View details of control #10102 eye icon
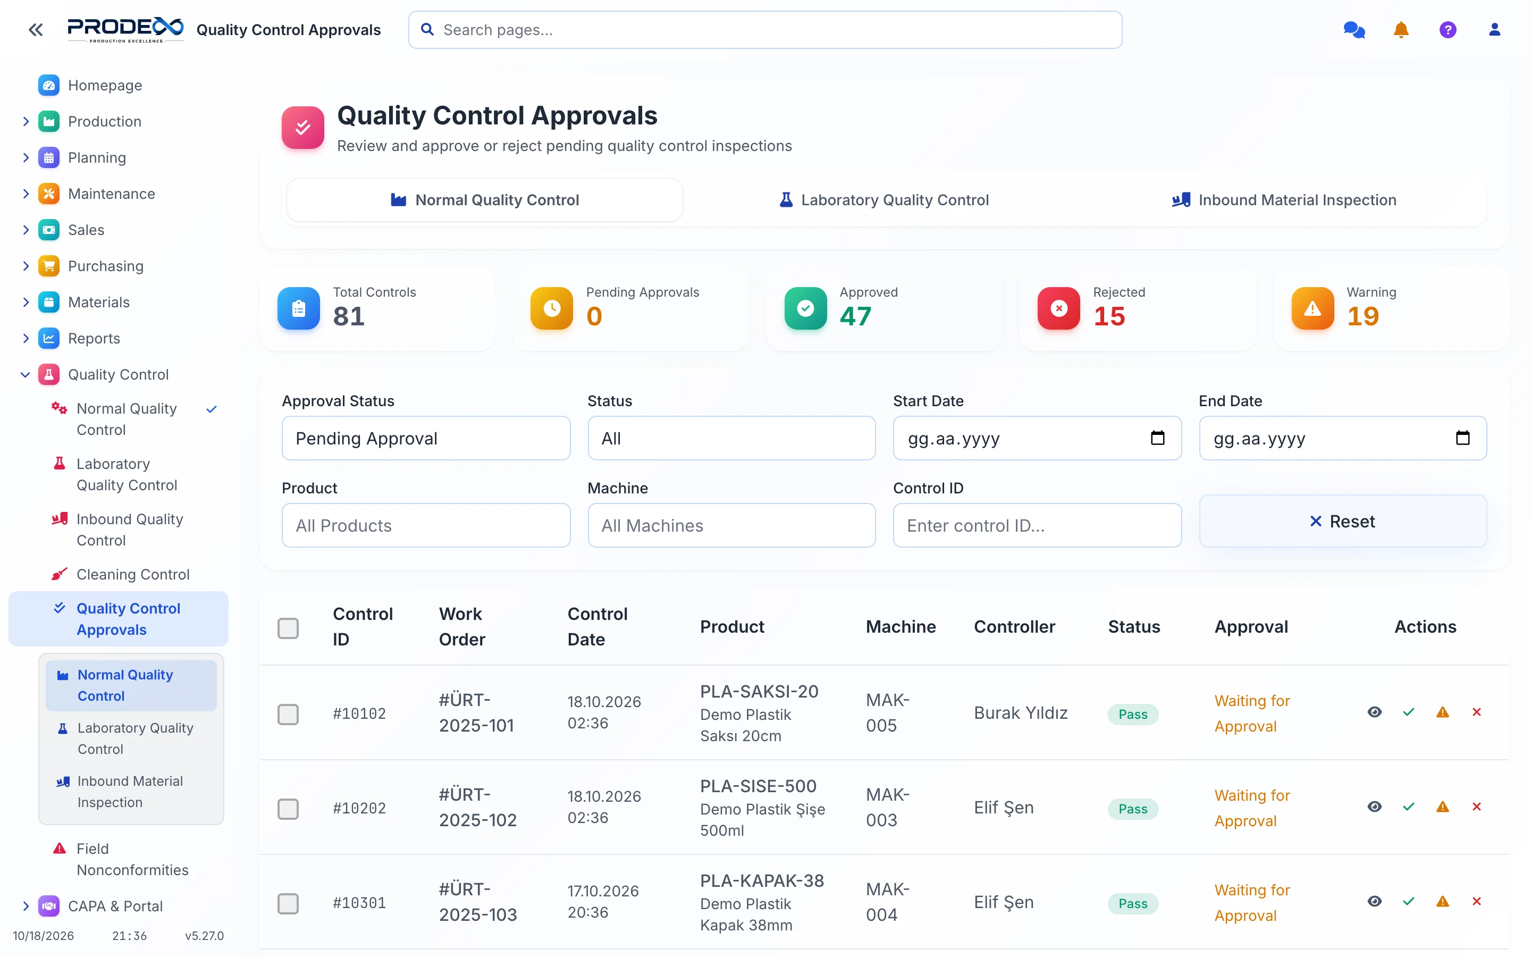The width and height of the screenshot is (1531, 957). (x=1374, y=712)
